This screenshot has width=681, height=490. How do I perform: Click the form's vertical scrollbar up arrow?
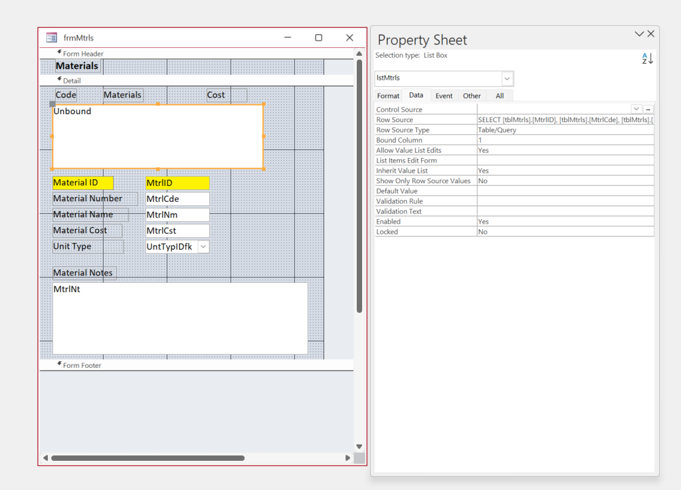[x=359, y=53]
